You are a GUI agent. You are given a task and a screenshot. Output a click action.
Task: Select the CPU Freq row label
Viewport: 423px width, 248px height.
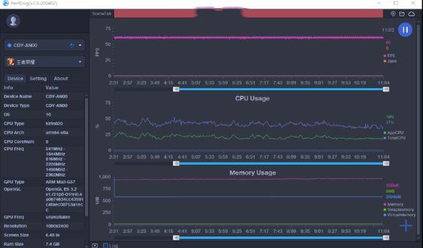point(14,148)
